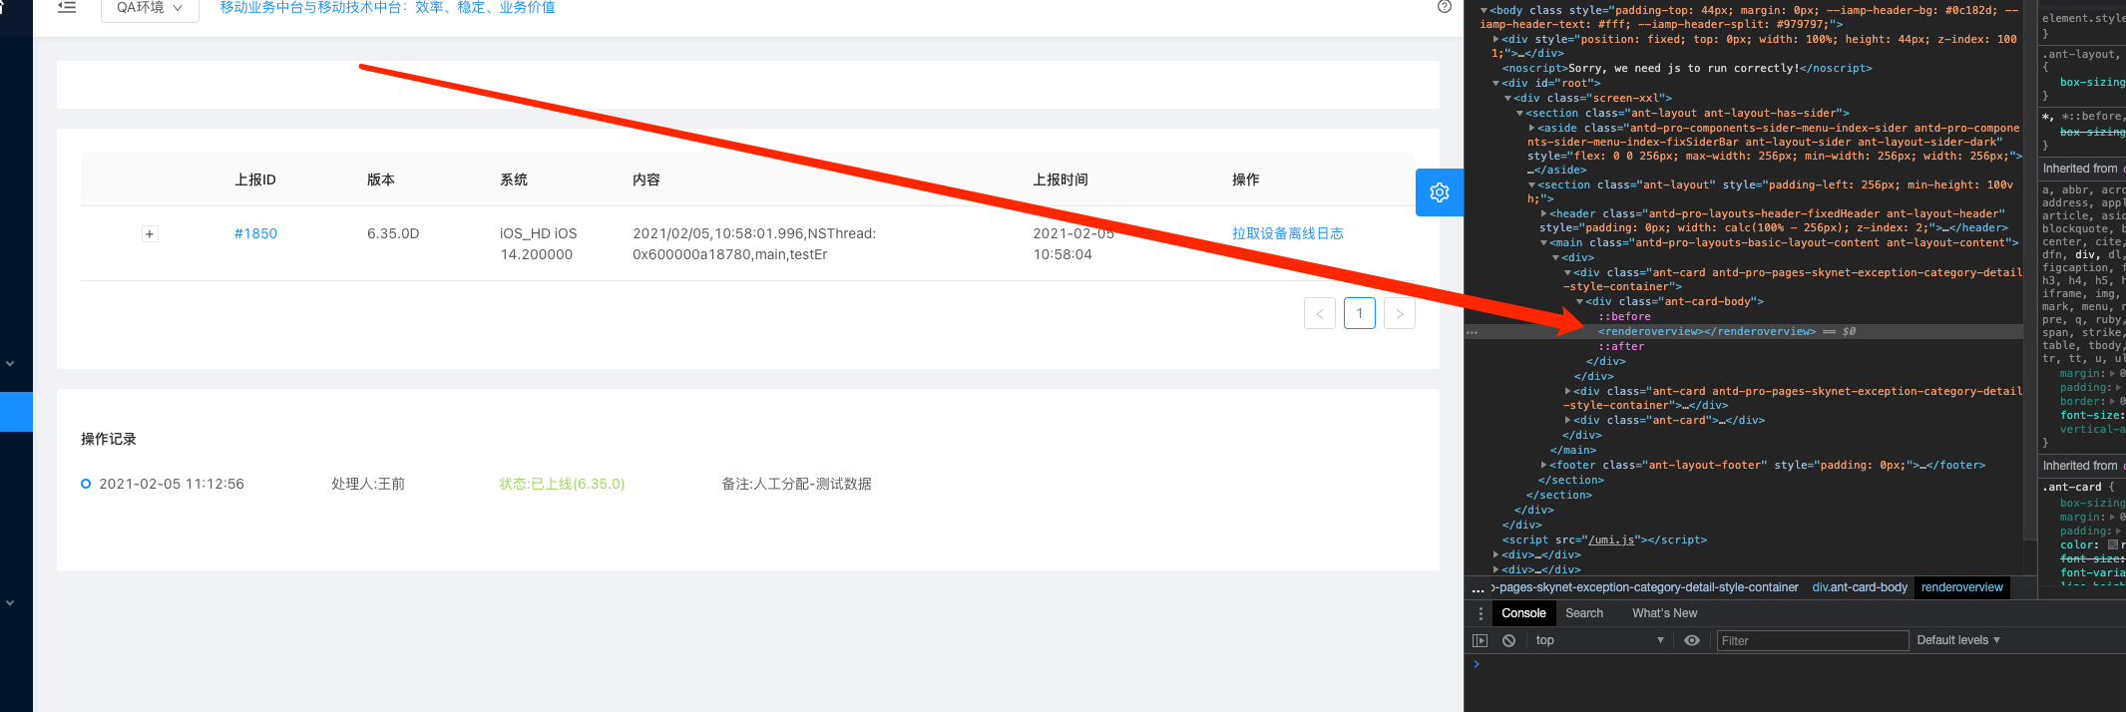Select the skynet-exception-category-detail-style-container breadcrumb

pos(1645,588)
